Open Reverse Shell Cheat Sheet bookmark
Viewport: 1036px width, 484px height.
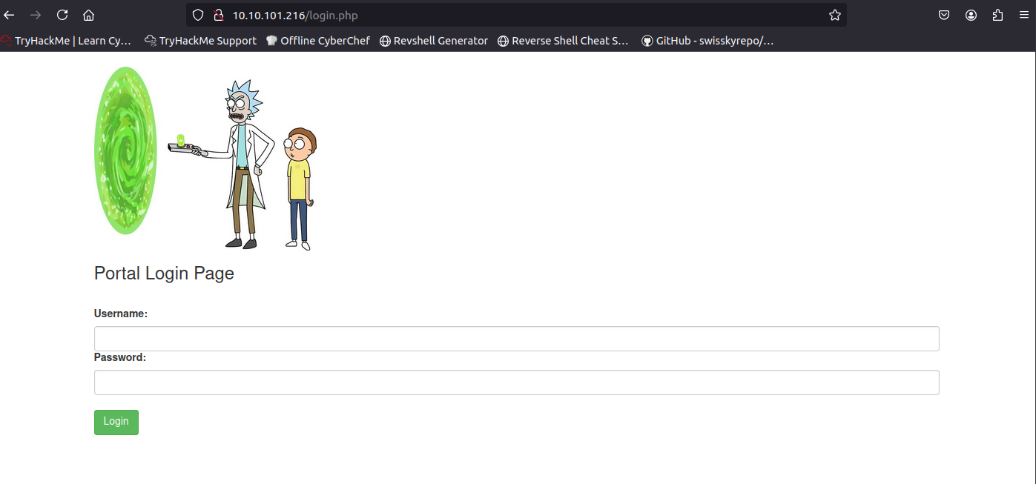tap(563, 41)
